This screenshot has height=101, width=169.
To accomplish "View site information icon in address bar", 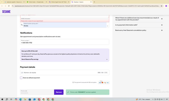I will [x=13, y=6].
